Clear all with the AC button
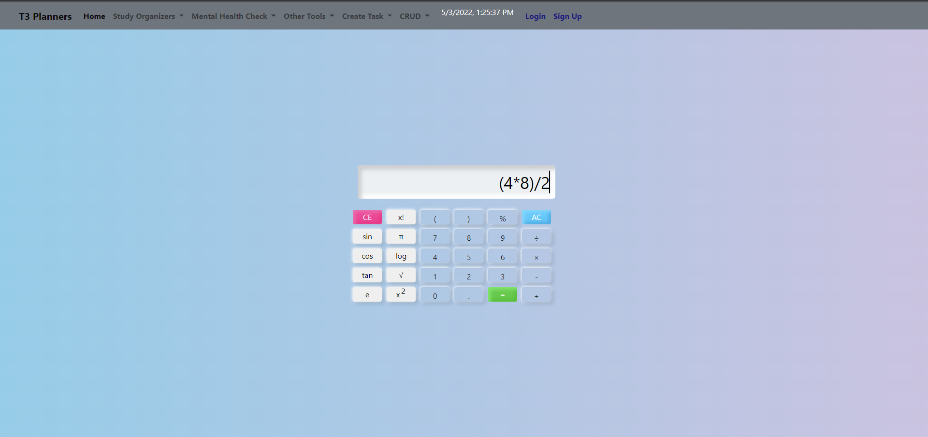The width and height of the screenshot is (928, 437). tap(536, 217)
